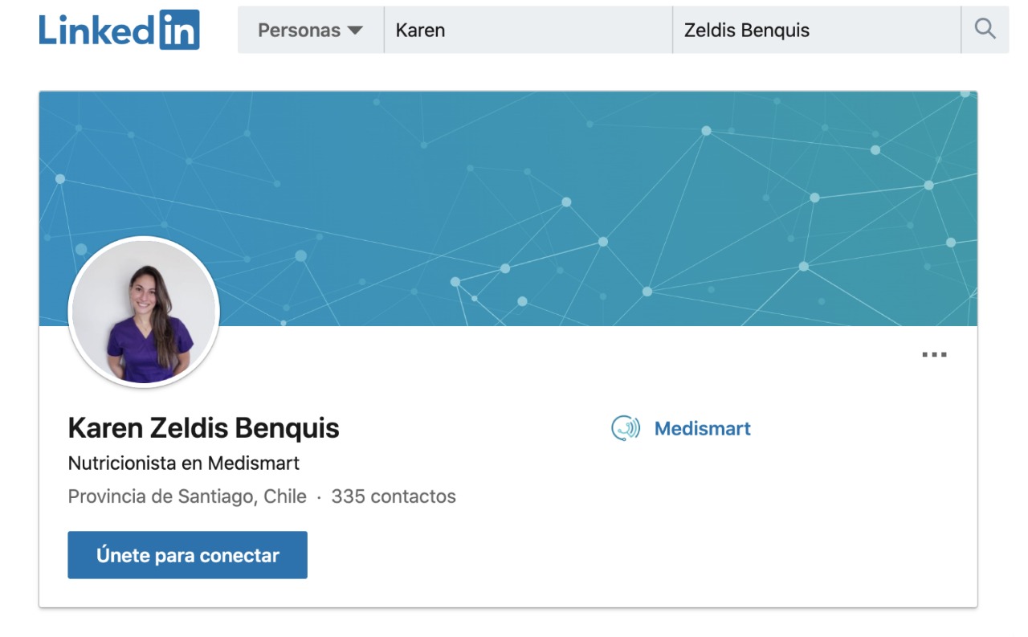Focus the first name field containing Karen

(x=528, y=30)
